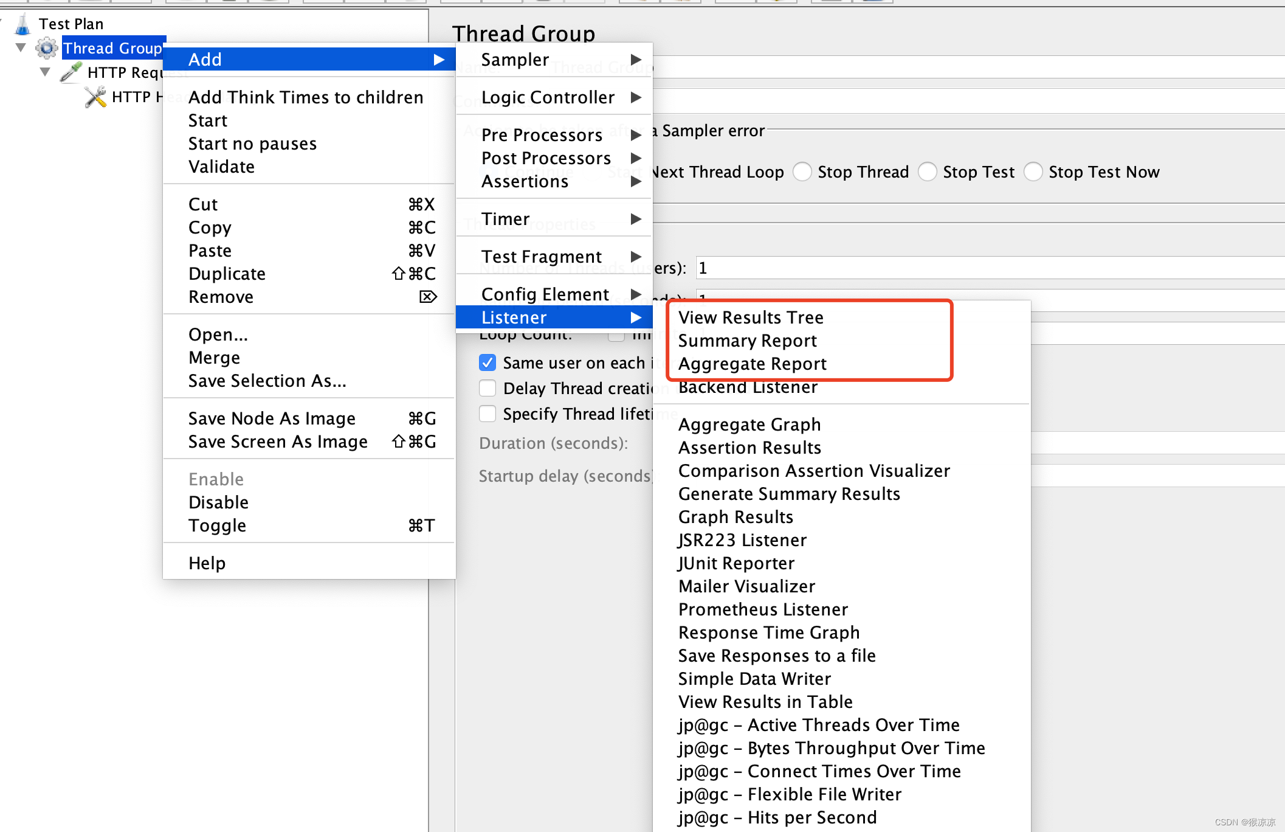The height and width of the screenshot is (832, 1285).
Task: Enable Delay Thread creation checkbox
Action: click(x=487, y=388)
